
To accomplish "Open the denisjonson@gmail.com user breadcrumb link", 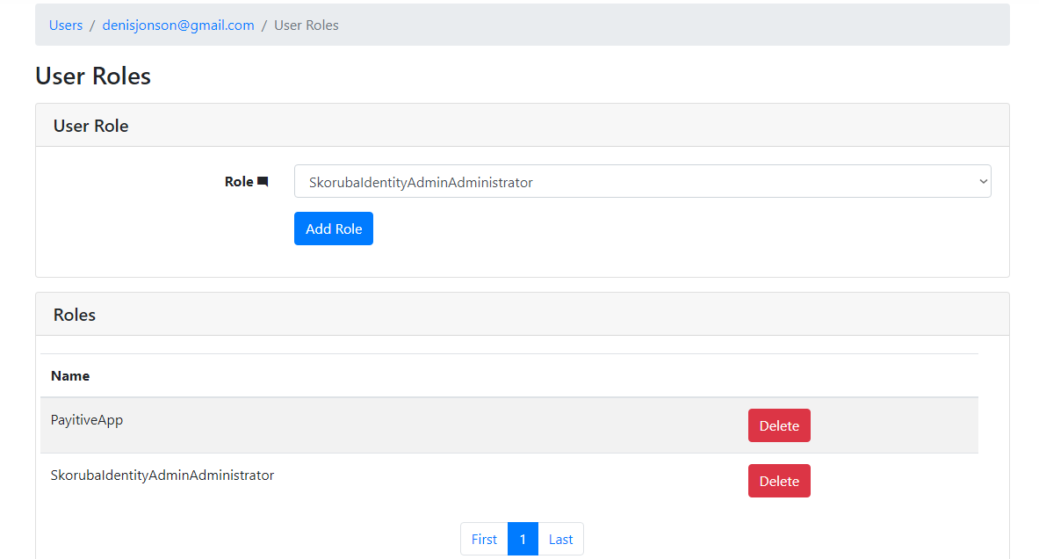I will pyautogui.click(x=177, y=25).
